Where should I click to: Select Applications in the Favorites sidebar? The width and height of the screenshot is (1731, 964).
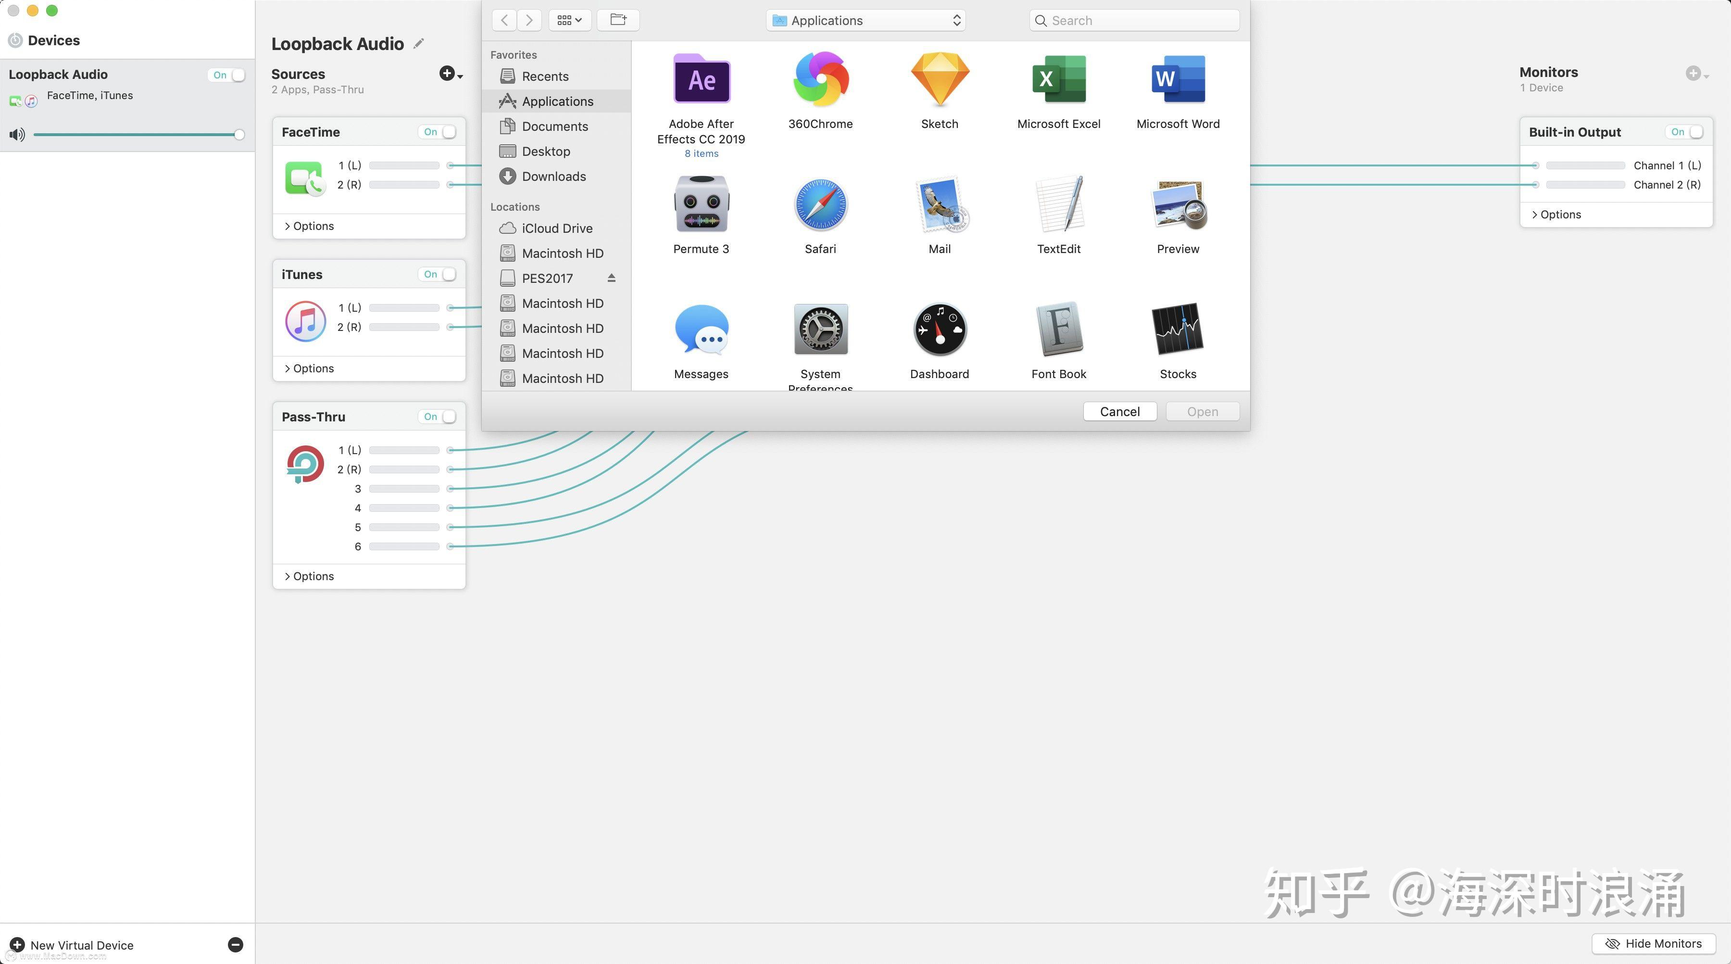(558, 101)
